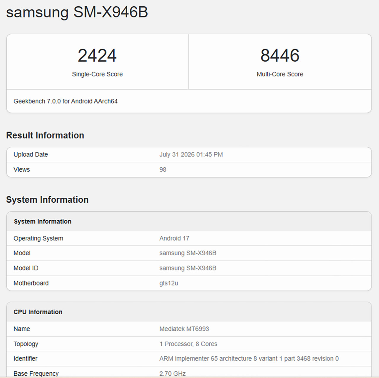Select samsung SM-X946B in the Model ID row
Image resolution: width=379 pixels, height=378 pixels.
click(188, 268)
